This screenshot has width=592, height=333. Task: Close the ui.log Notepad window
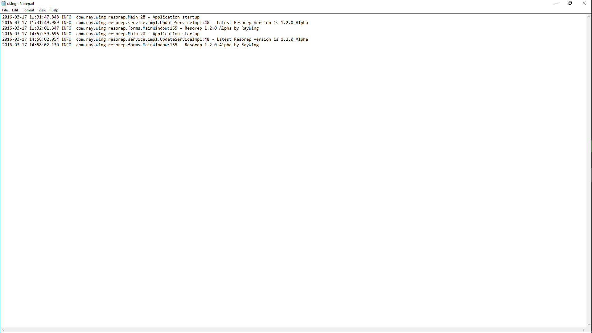pyautogui.click(x=584, y=3)
